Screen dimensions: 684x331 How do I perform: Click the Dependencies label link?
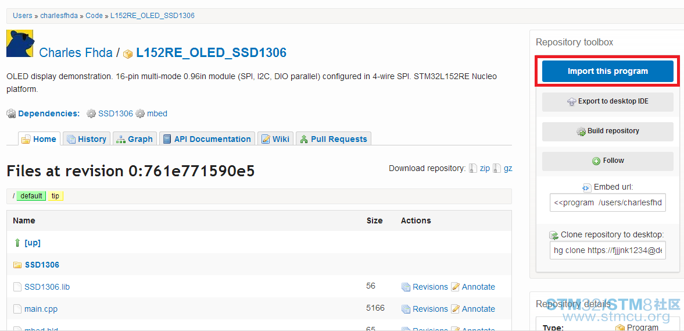point(49,113)
